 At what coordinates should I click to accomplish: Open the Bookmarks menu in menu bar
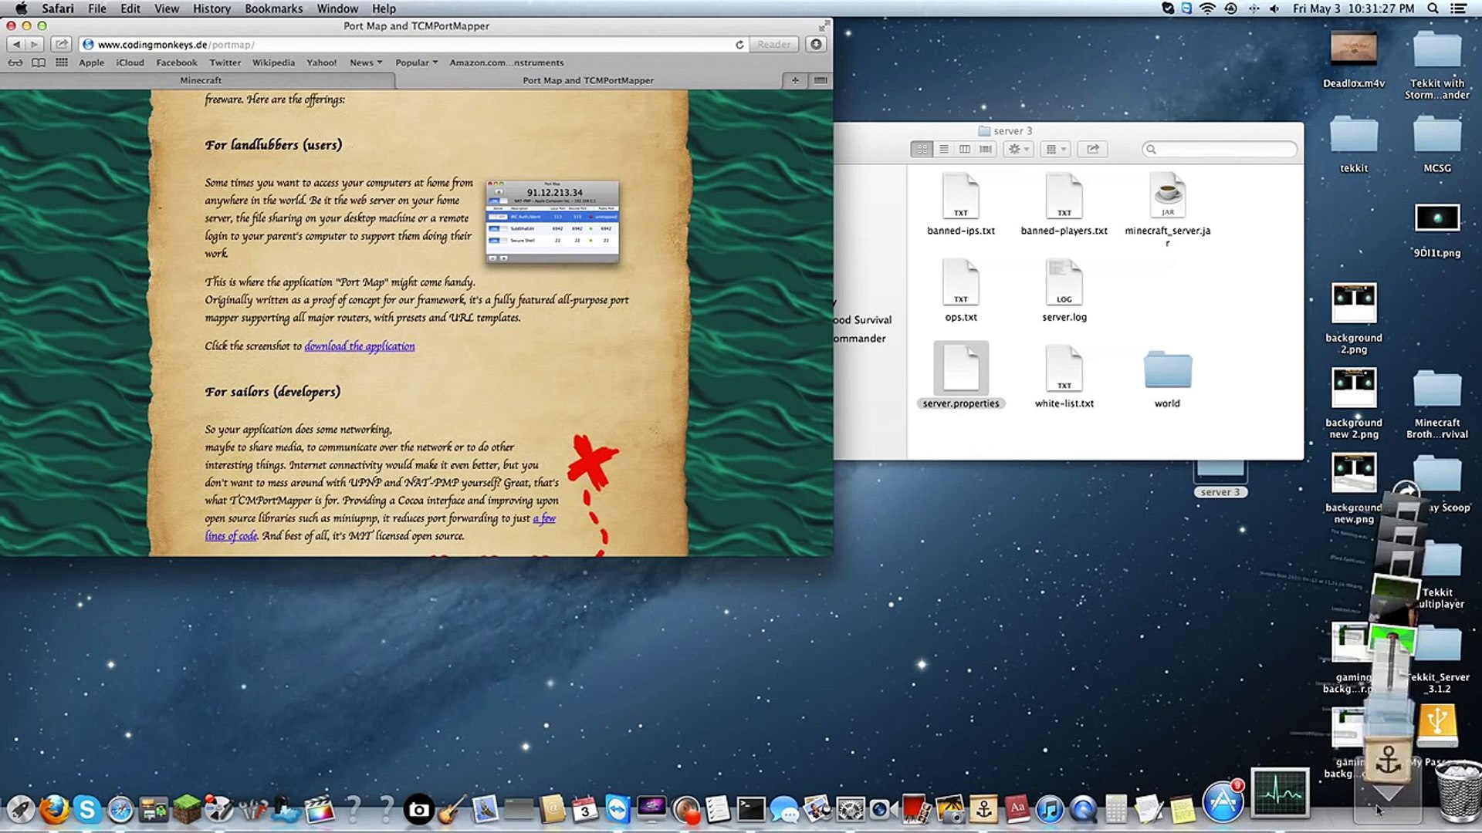(x=273, y=8)
